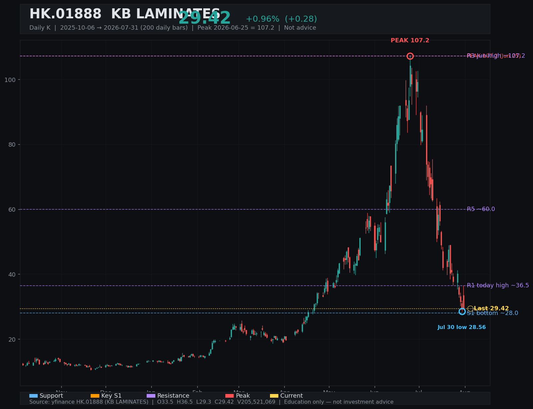
Task: Click the red Peak legend swatch
Action: pyautogui.click(x=230, y=396)
